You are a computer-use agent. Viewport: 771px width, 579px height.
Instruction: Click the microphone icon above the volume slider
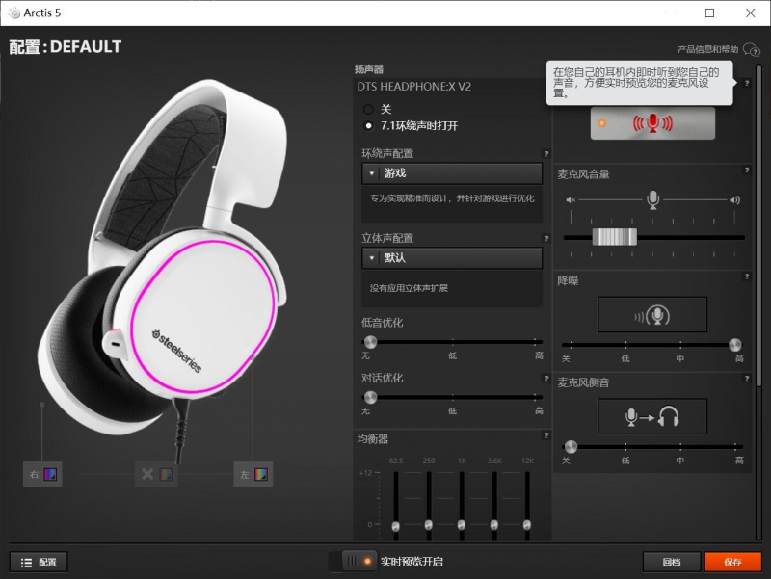pos(653,199)
